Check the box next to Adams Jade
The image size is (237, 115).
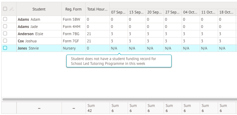coord(5,26)
